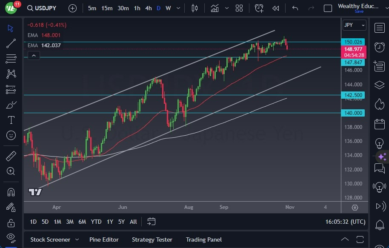389x248 pixels.
Task: Open the text annotation tool
Action: pyautogui.click(x=11, y=119)
